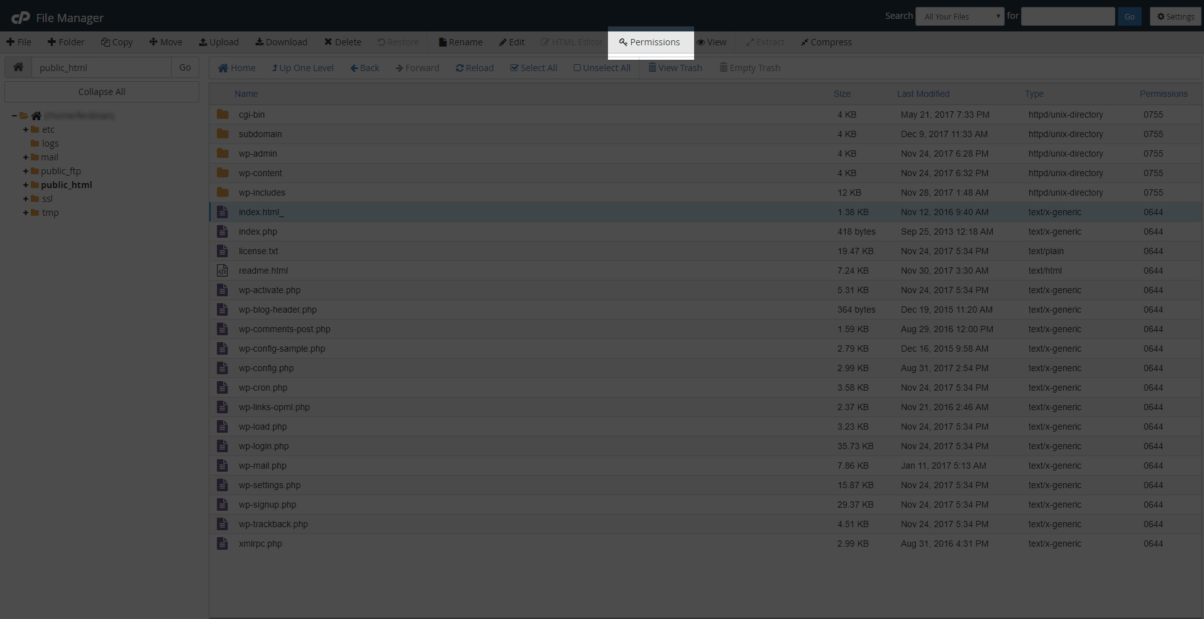Open Settings in top right

point(1176,16)
